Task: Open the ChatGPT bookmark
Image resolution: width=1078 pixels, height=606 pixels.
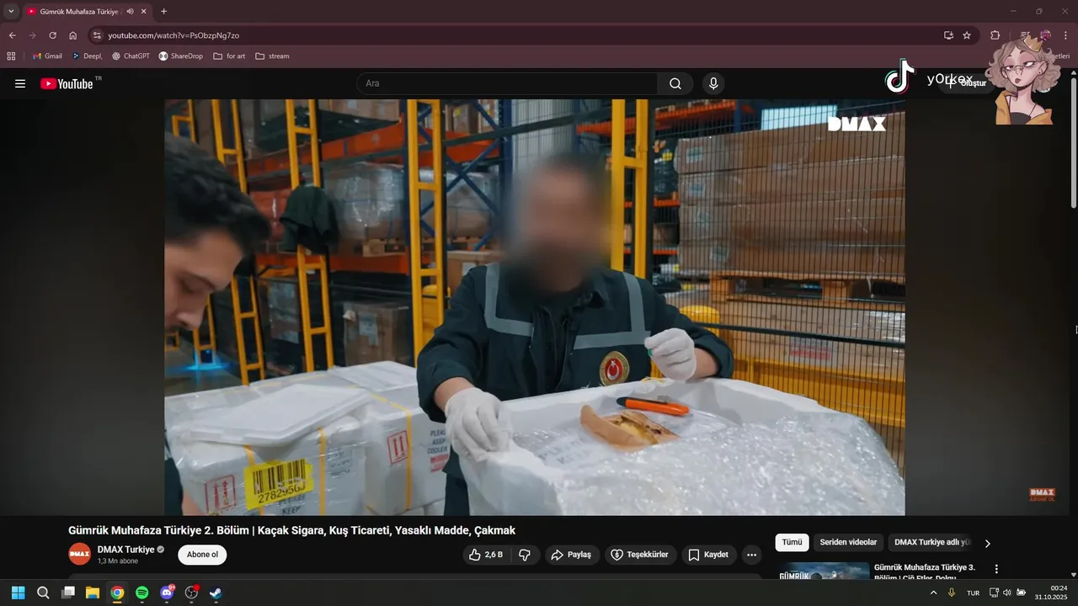Action: [131, 56]
